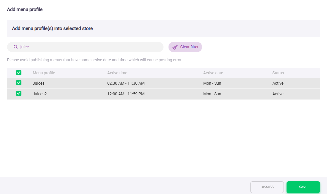Click the Active time column header
Image resolution: width=327 pixels, height=194 pixels.
tap(117, 73)
